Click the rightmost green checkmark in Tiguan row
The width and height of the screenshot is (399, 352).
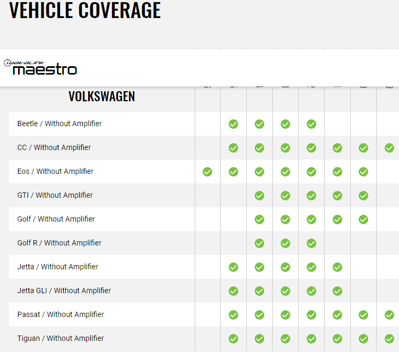389,339
